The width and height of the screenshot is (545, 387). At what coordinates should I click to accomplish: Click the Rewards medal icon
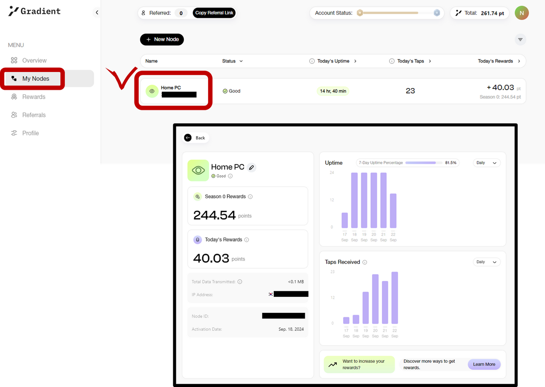14,97
